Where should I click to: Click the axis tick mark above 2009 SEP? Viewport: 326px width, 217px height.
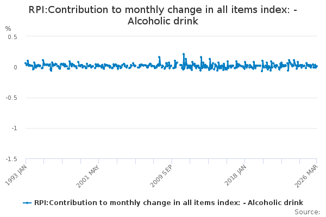pos(172,161)
